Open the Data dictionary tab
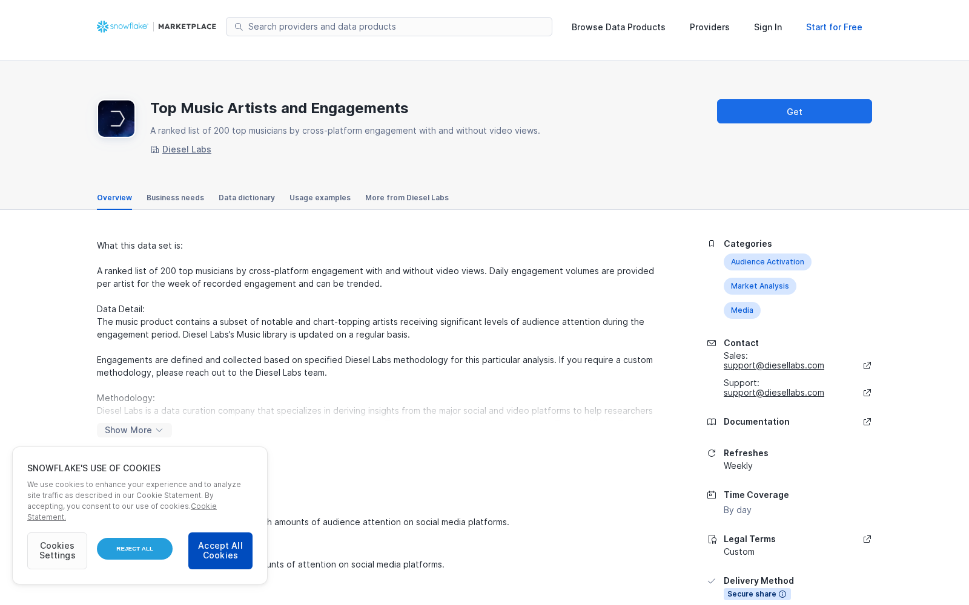 click(246, 198)
